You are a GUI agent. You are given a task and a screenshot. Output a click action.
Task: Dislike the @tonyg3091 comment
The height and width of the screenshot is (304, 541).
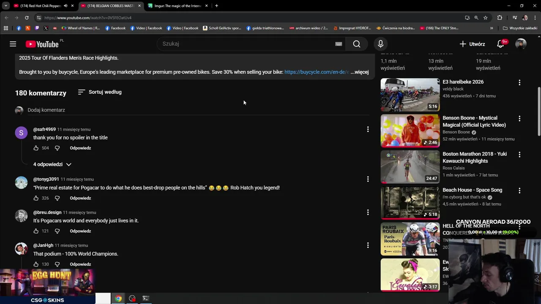[x=57, y=198]
